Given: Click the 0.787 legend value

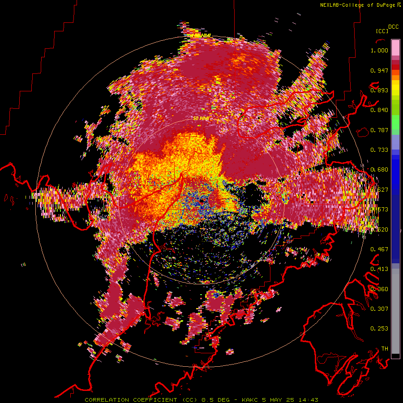Looking at the screenshot, I should [x=379, y=130].
